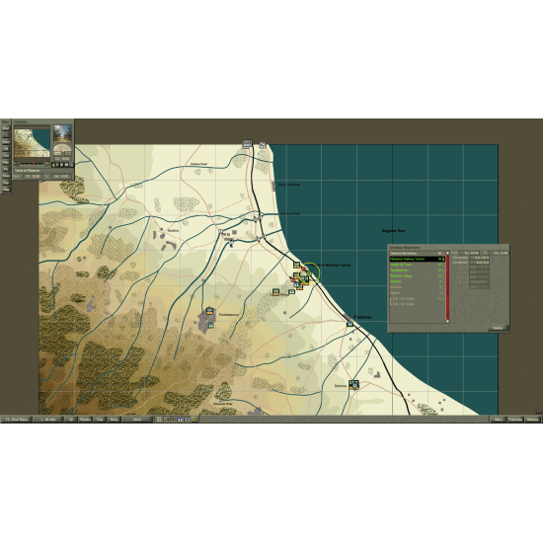Open the OB sidebar button

pos(6,148)
